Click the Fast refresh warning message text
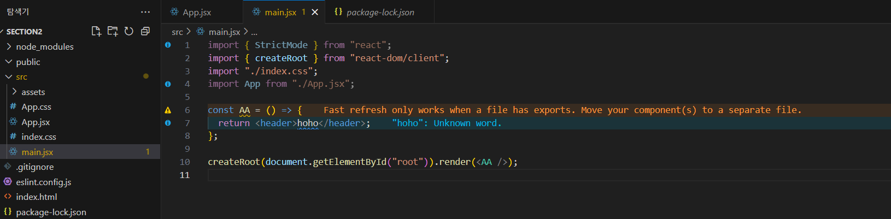This screenshot has width=891, height=219. coord(562,110)
